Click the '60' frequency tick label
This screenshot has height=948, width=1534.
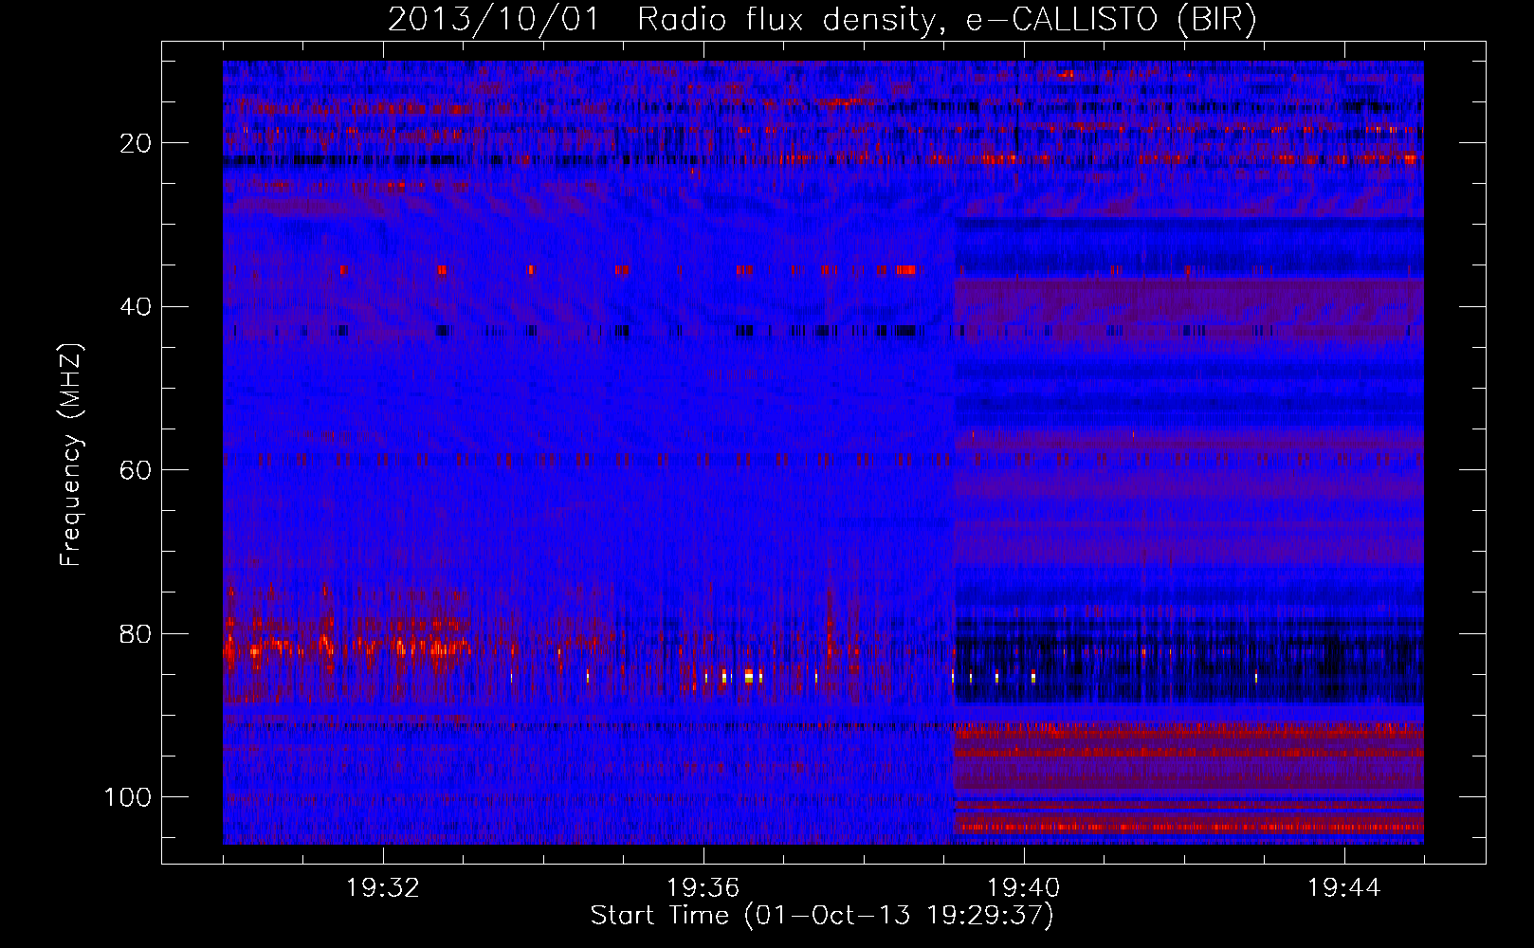click(x=136, y=470)
